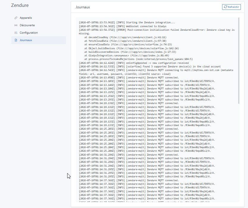This screenshot has height=208, width=248.
Task: Click the ERROR 'Post-connection initialization failed' line
Action: coord(157,32)
